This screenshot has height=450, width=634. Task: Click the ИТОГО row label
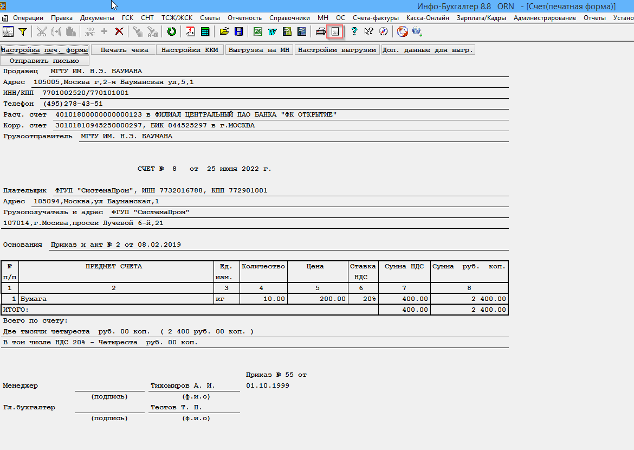pyautogui.click(x=16, y=310)
